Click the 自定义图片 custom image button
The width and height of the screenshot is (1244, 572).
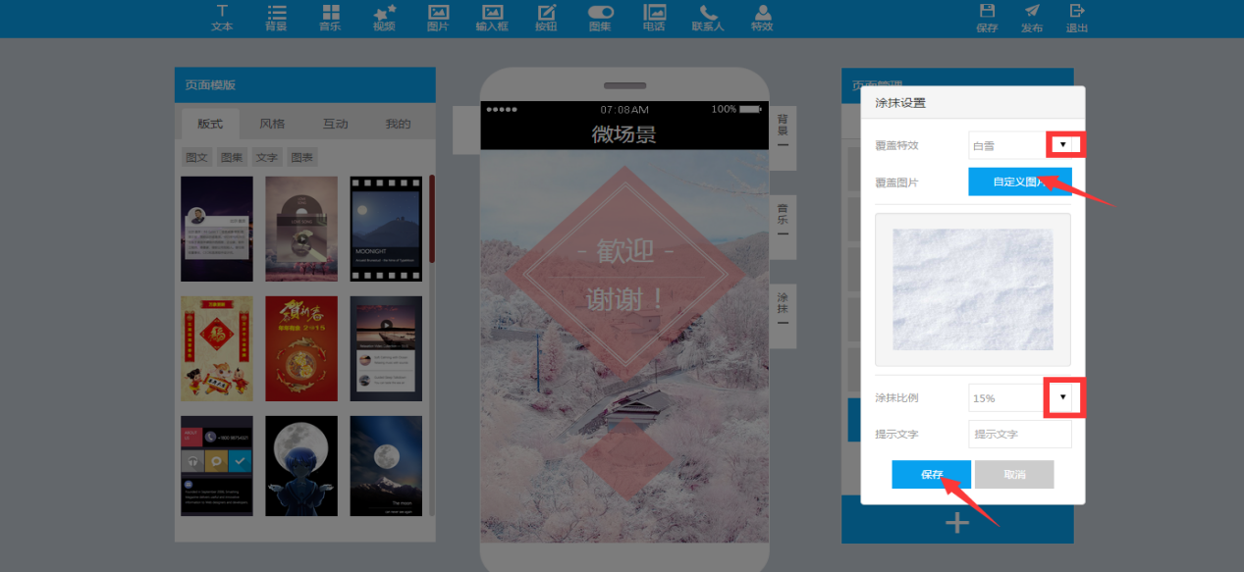[x=1019, y=182]
